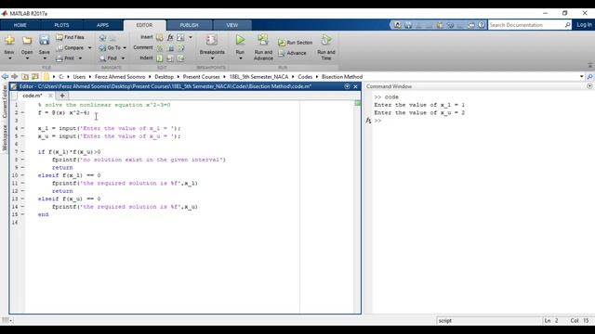595x334 pixels.
Task: Switch to the PUBLISH ribbon tab
Action: coord(189,25)
